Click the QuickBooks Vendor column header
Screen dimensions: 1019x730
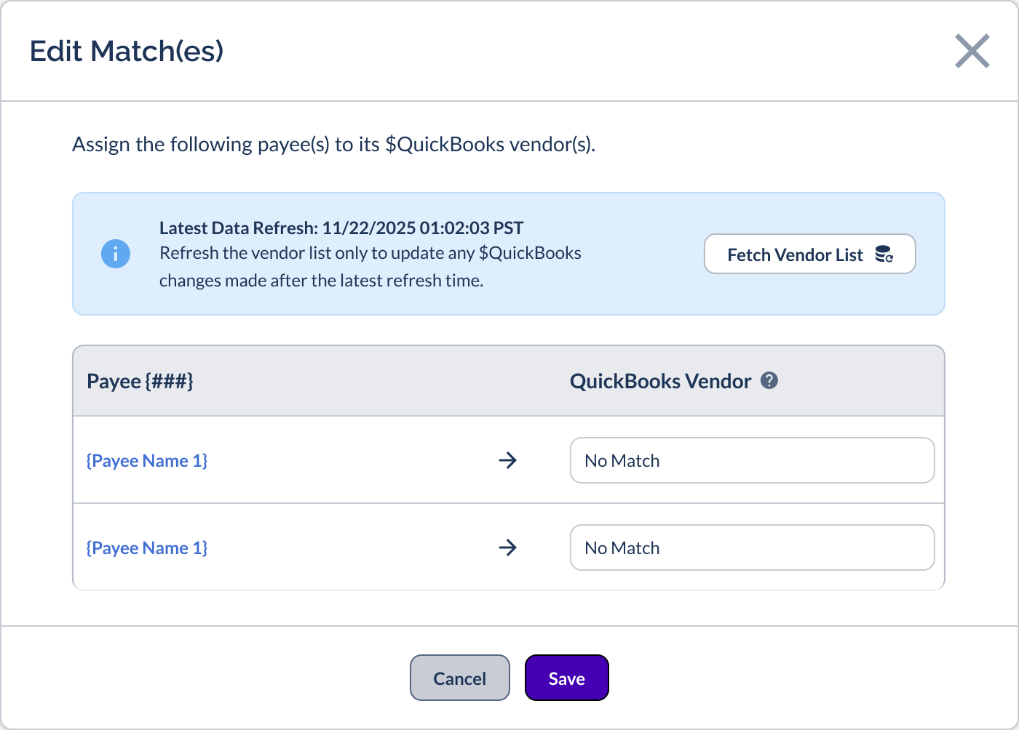[660, 380]
